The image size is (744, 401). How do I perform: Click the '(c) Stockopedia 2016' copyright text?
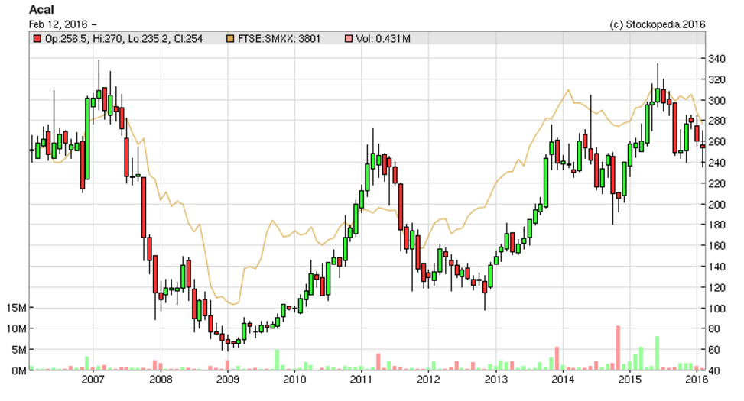(657, 24)
